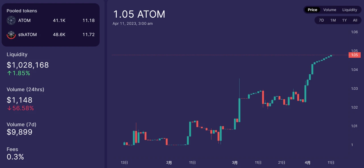
Task: Click the Liquidity change indicator showing 1.85%
Action: [18, 73]
